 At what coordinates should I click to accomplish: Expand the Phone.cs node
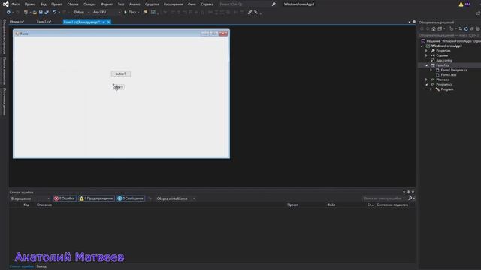(x=426, y=79)
